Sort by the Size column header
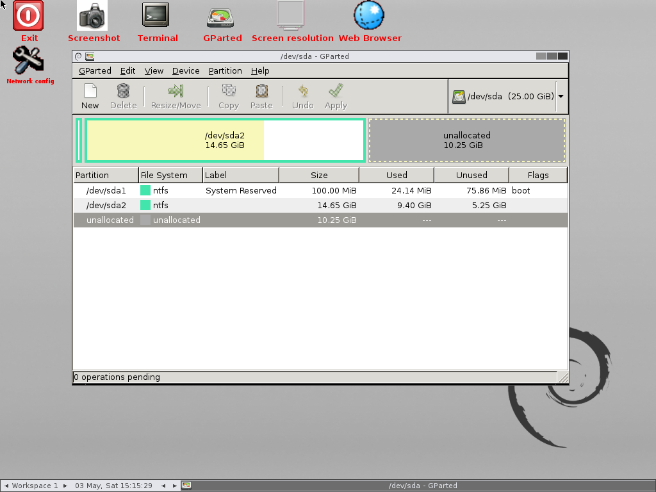656x492 pixels. 319,176
